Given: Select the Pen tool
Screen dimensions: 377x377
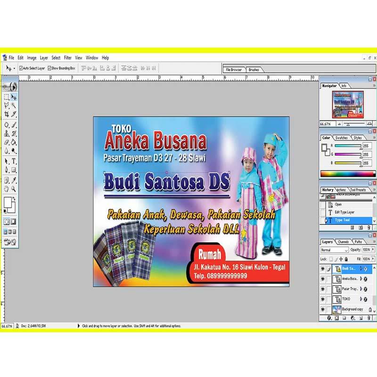Looking at the screenshot, I should (7, 170).
